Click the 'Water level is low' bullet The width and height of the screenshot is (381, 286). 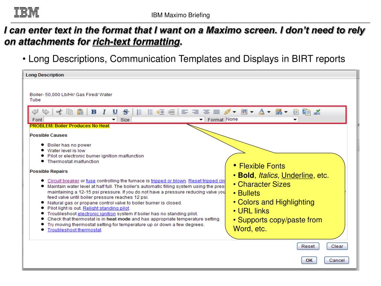tap(66, 150)
